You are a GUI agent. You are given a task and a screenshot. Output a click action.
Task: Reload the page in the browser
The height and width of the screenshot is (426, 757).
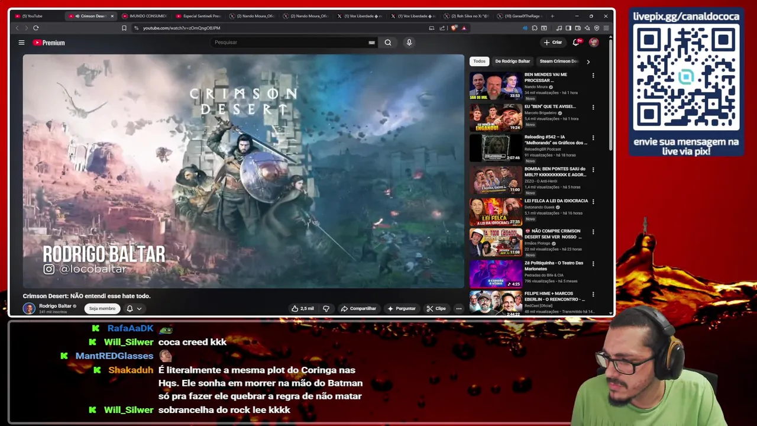click(x=36, y=28)
